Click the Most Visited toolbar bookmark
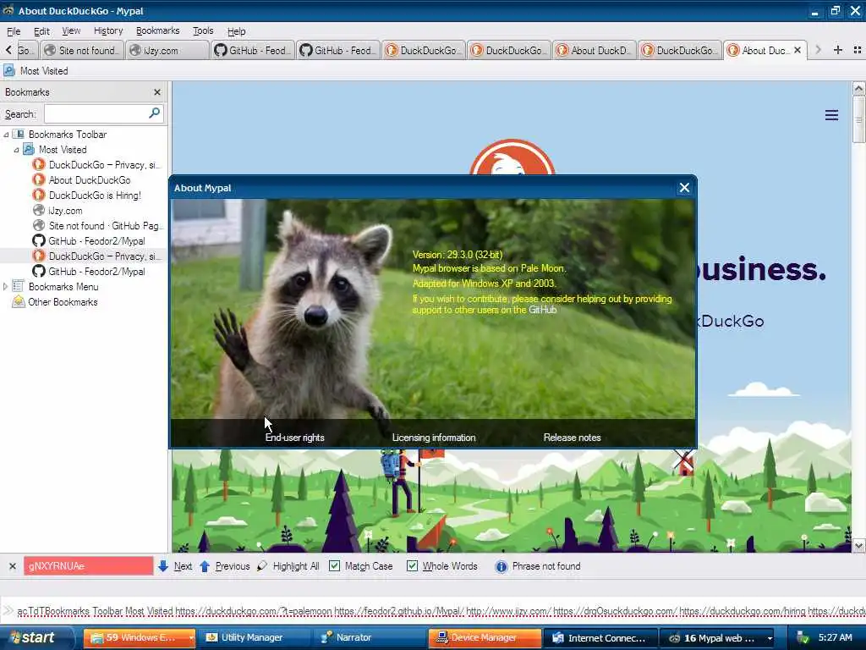This screenshot has height=650, width=866. (36, 71)
